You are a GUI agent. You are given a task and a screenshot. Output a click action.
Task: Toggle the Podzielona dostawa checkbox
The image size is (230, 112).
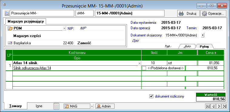tap(144, 68)
